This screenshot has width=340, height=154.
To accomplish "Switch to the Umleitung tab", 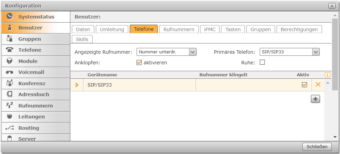I will 112,29.
